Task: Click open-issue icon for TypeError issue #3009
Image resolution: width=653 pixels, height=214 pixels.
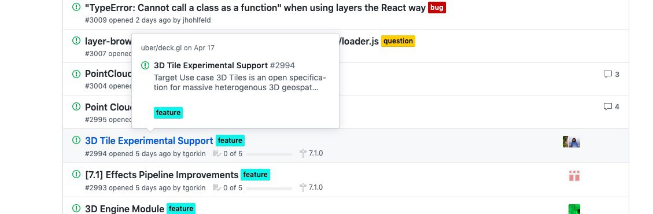Action: 76,7
